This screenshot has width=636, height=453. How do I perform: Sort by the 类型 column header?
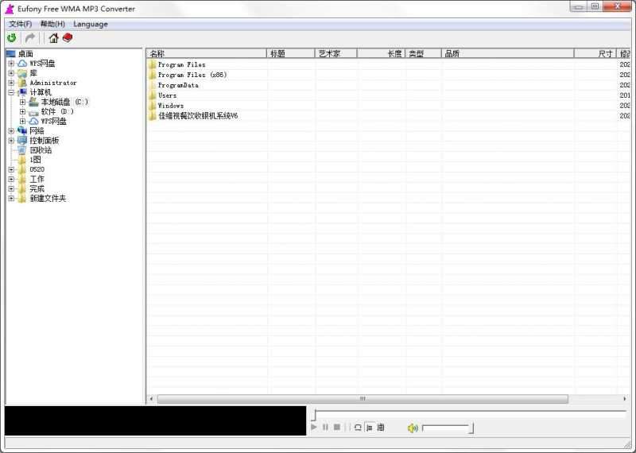[424, 53]
